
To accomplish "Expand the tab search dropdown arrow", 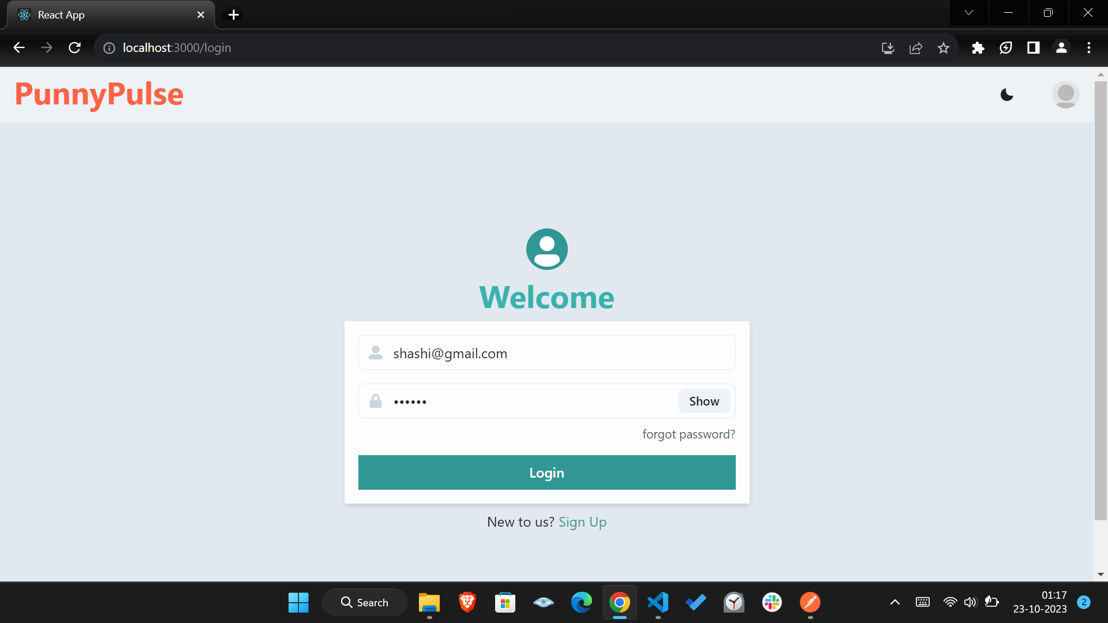I will point(969,13).
